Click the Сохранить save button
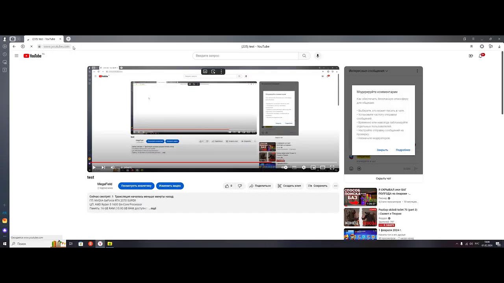The width and height of the screenshot is (504, 283). [317, 186]
